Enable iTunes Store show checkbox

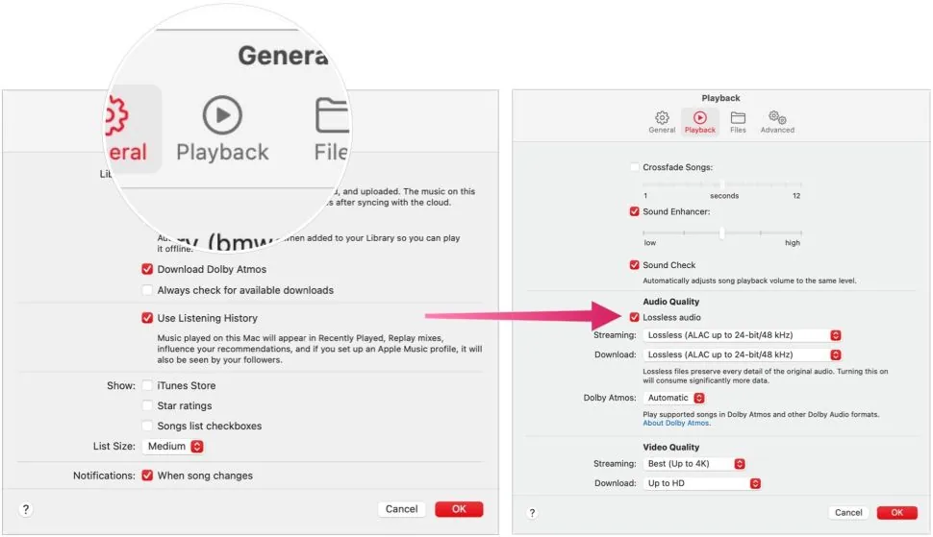click(x=147, y=385)
